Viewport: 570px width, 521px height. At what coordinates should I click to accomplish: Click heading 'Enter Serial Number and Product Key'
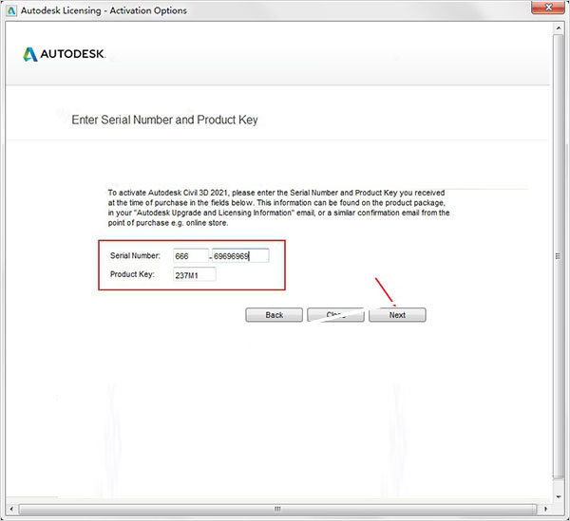click(x=164, y=120)
